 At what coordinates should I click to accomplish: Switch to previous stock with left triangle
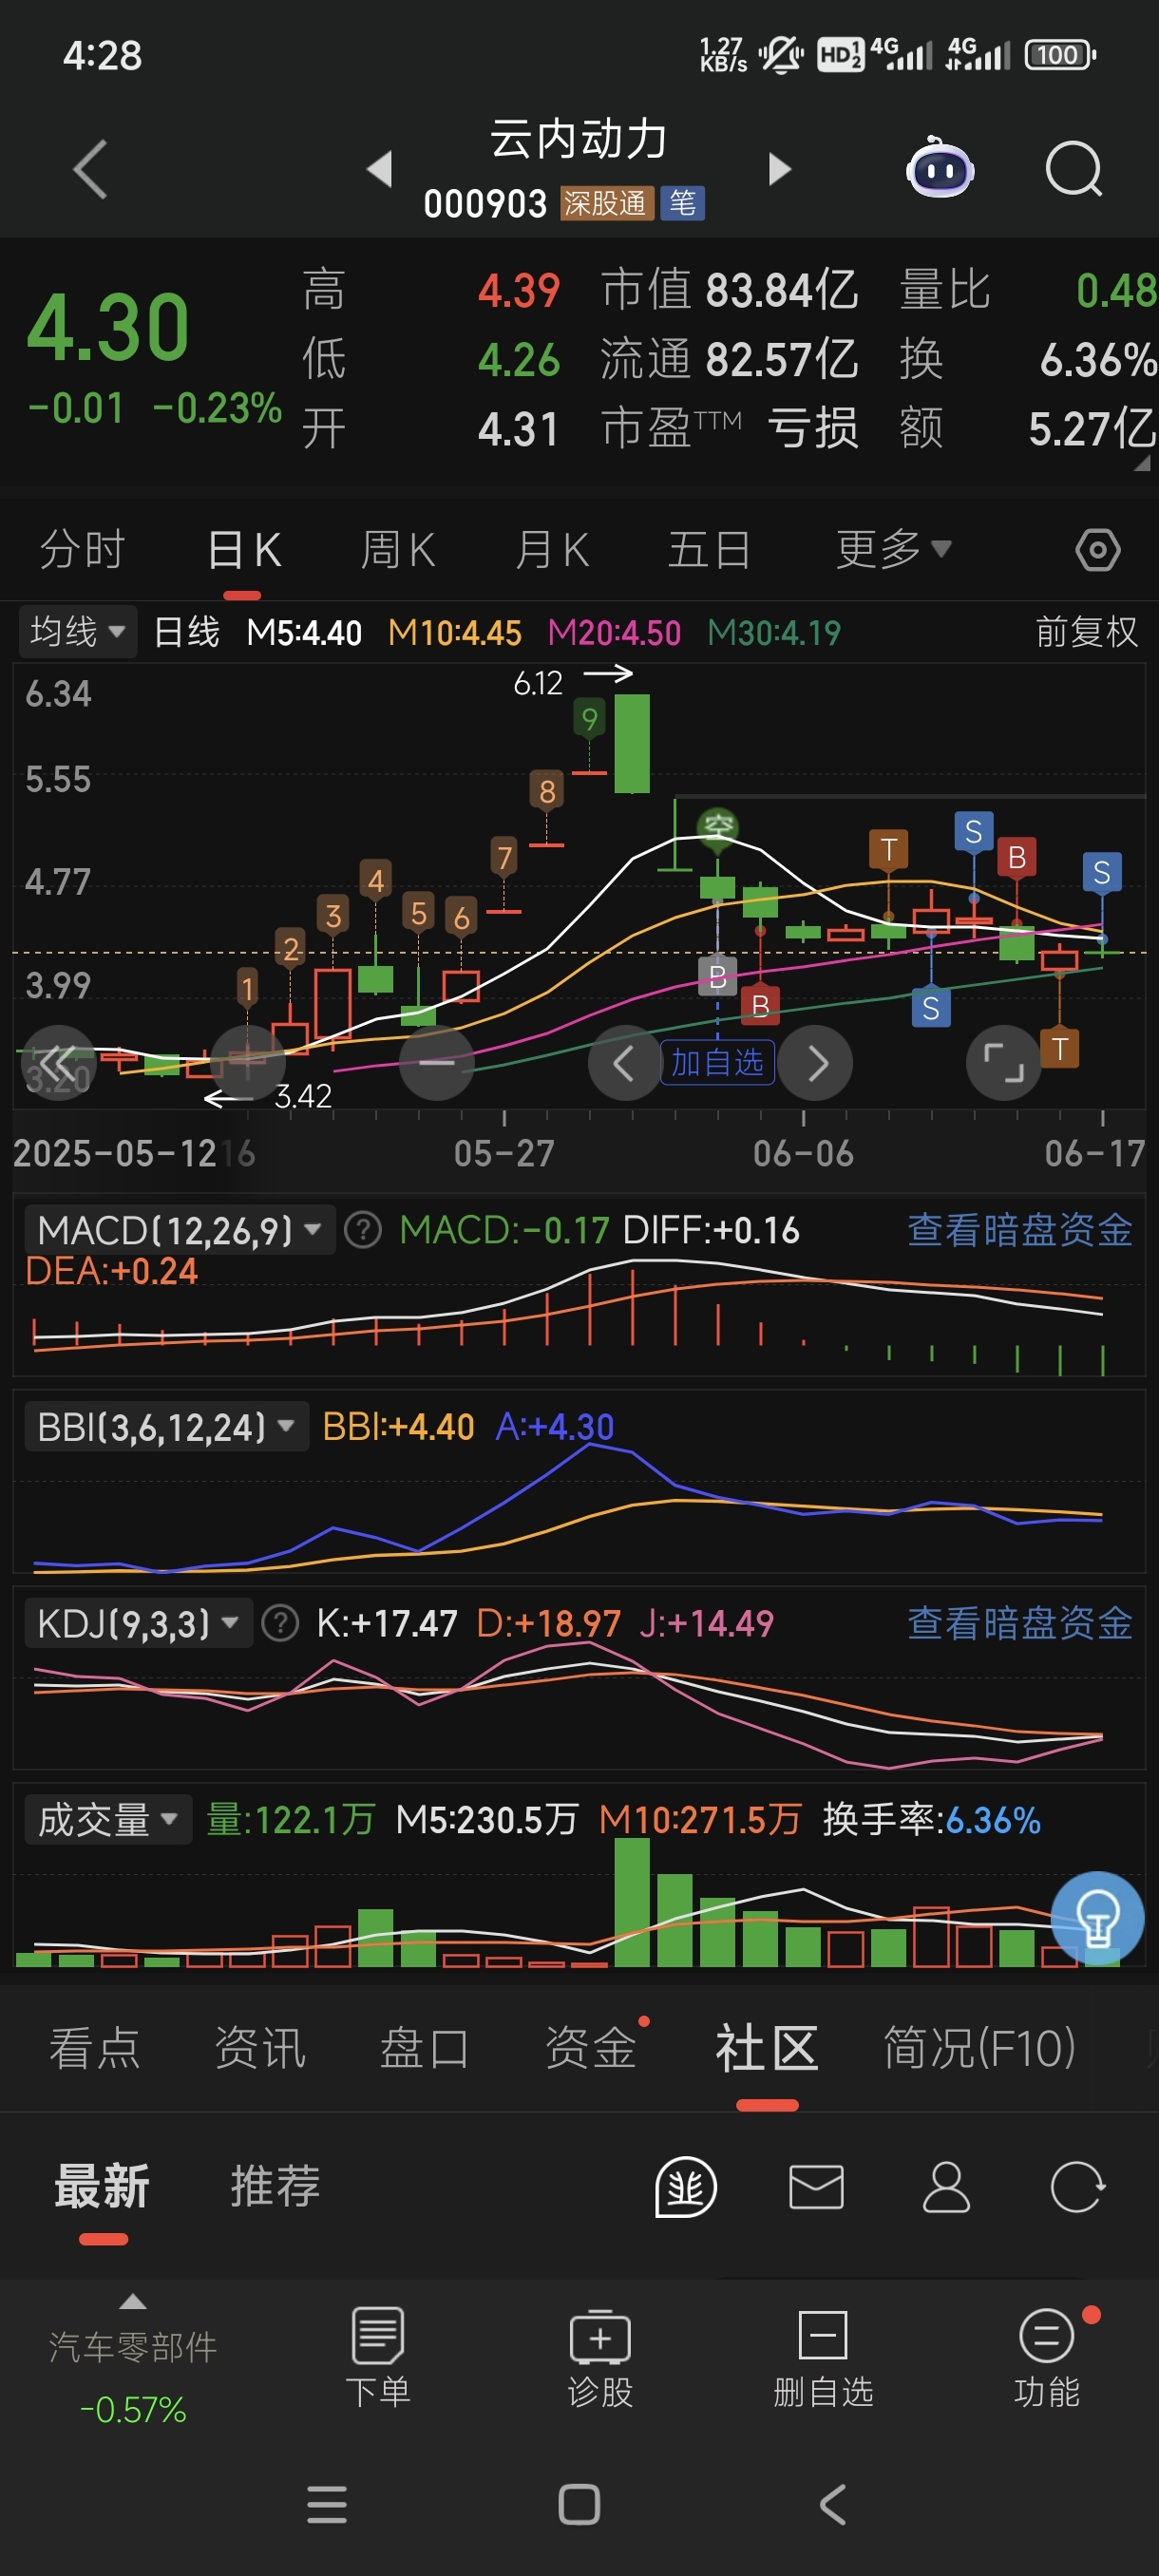[x=380, y=169]
